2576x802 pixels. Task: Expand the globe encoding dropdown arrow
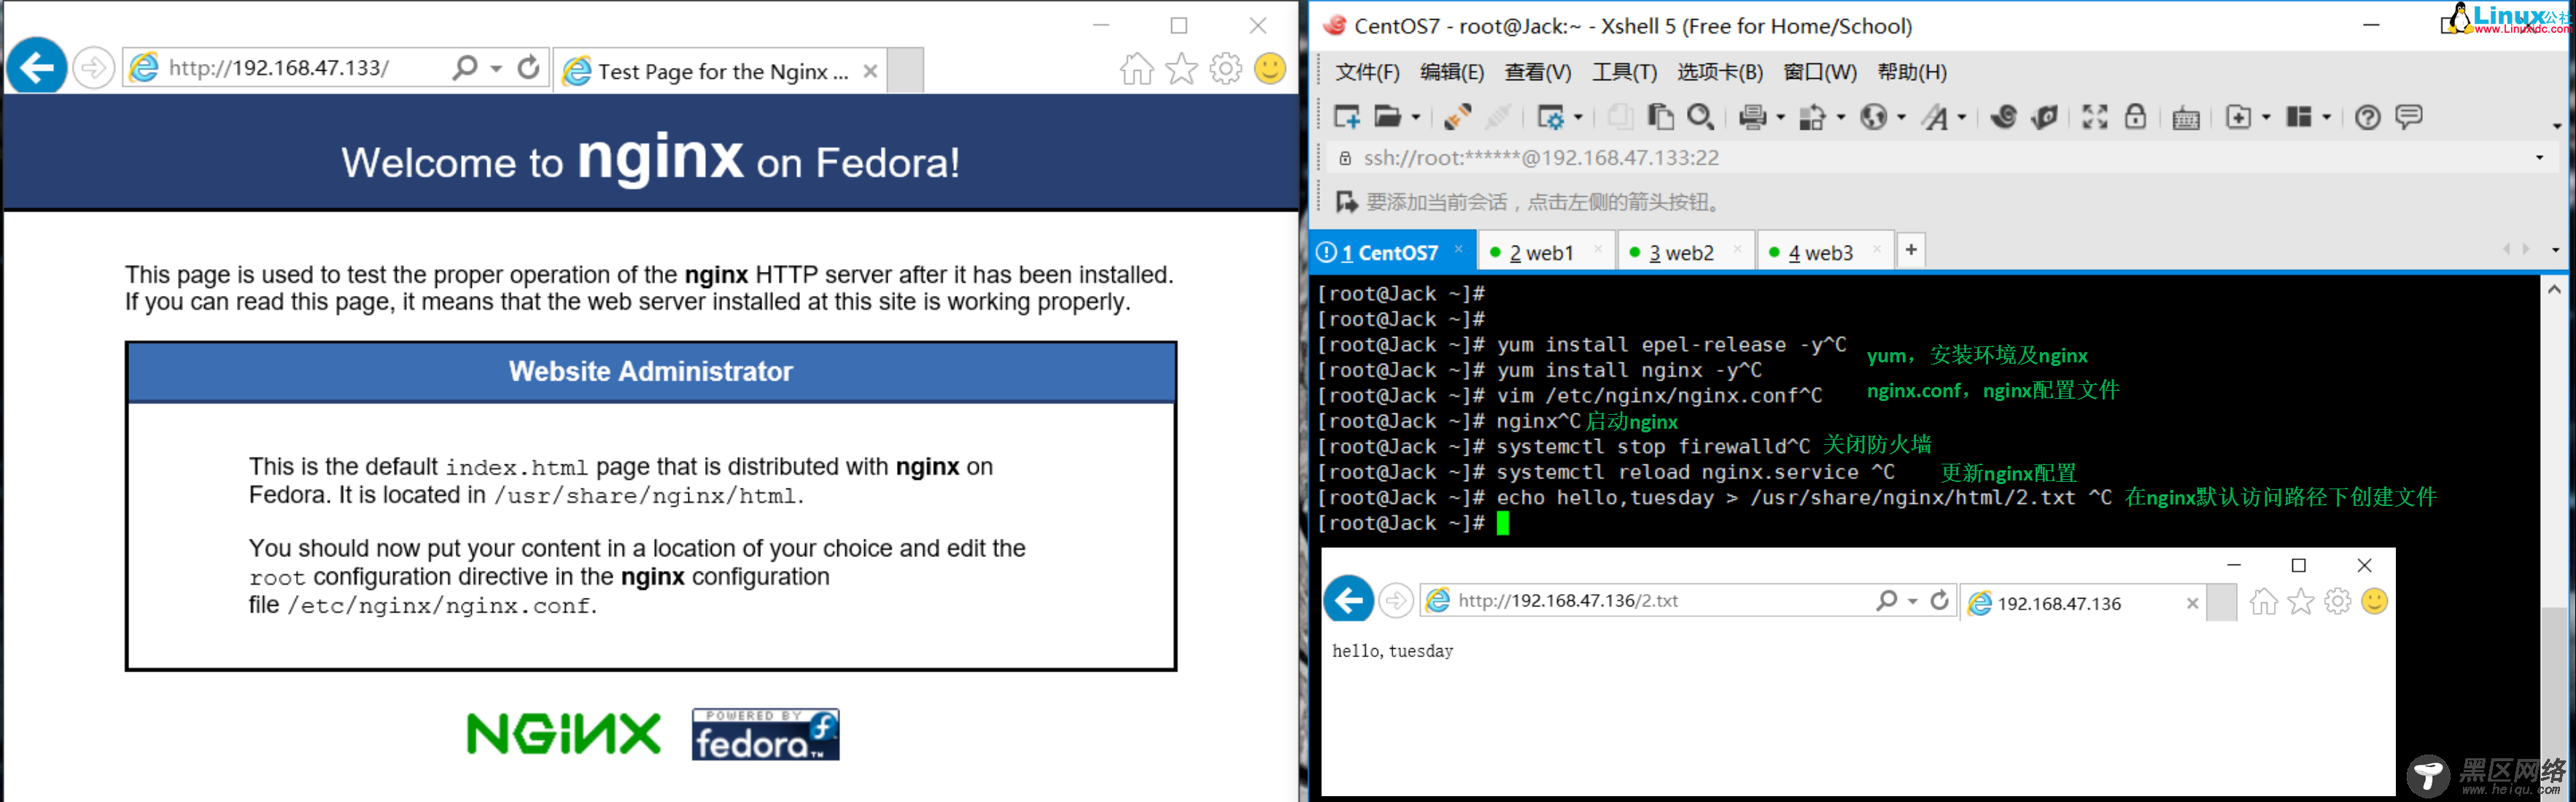click(1901, 118)
